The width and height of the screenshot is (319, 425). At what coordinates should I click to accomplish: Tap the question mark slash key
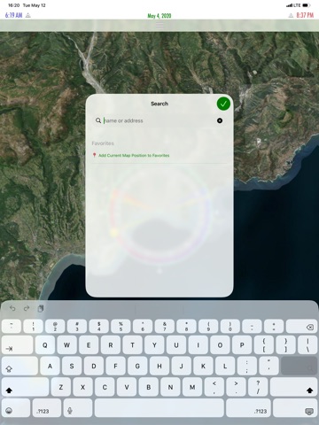[258, 387]
